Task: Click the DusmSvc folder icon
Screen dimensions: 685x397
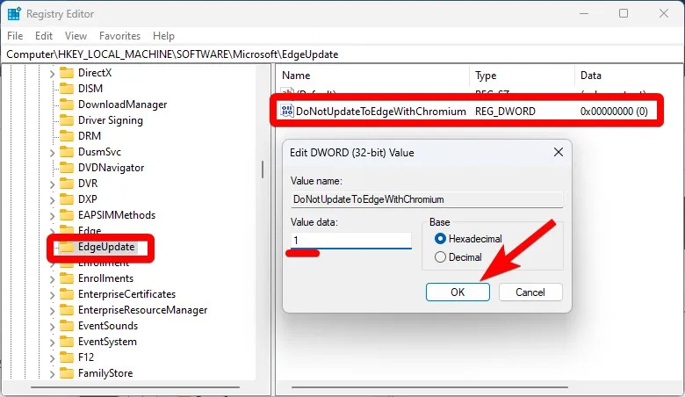Action: point(67,152)
